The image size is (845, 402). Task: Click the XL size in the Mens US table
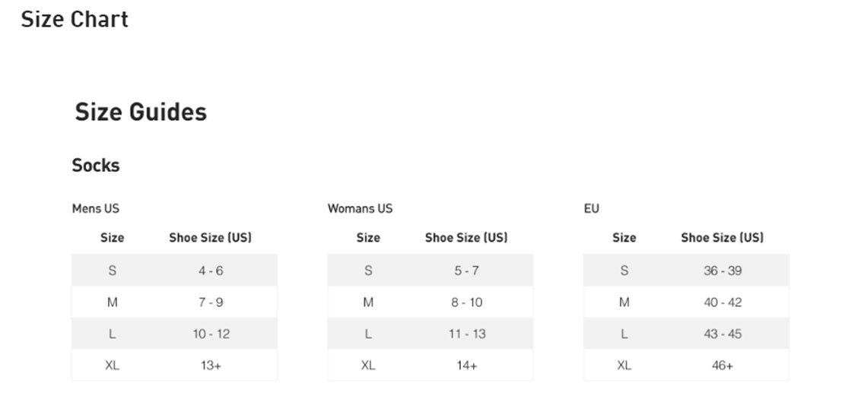pos(113,366)
